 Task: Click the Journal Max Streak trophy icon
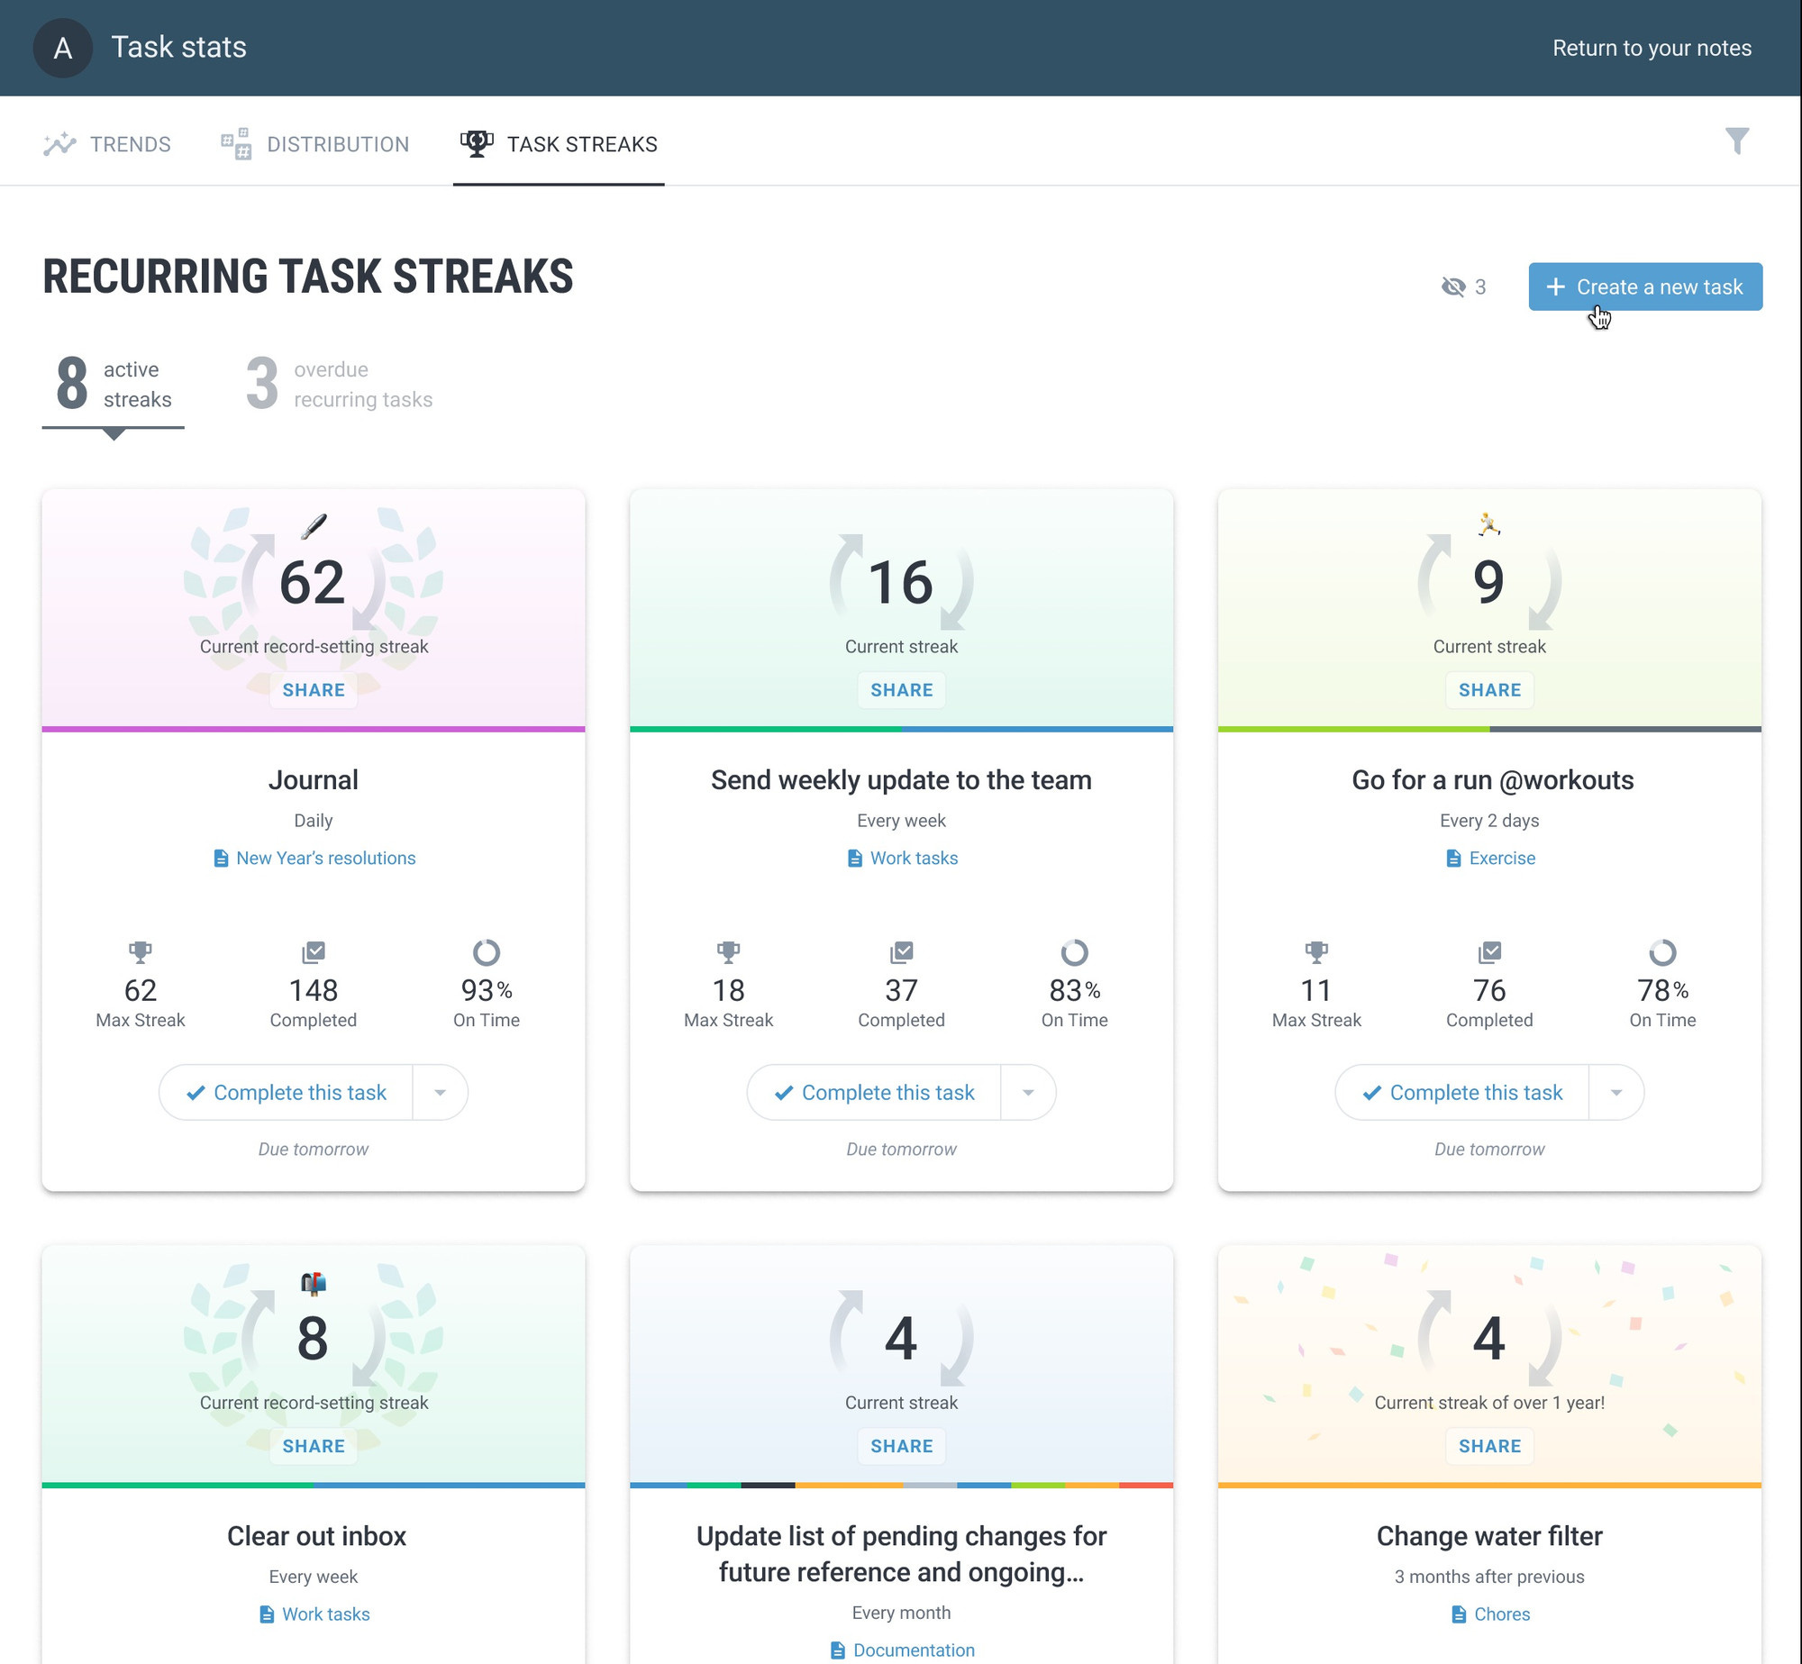pyautogui.click(x=141, y=951)
